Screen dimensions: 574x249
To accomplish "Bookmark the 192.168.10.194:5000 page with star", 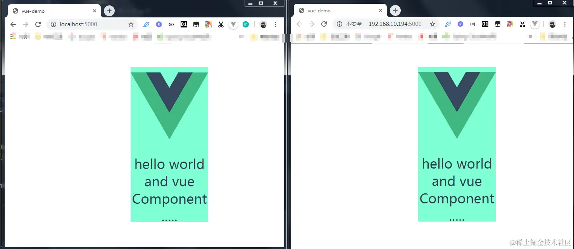I will [433, 24].
